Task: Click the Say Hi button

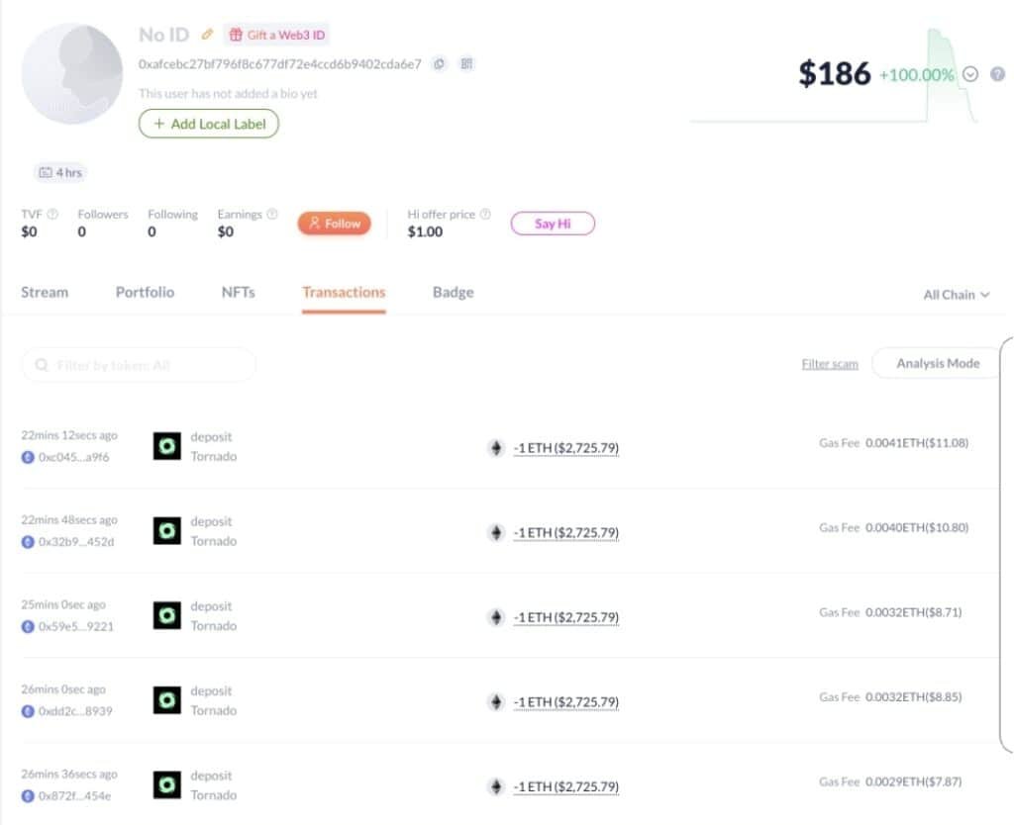Action: [553, 224]
